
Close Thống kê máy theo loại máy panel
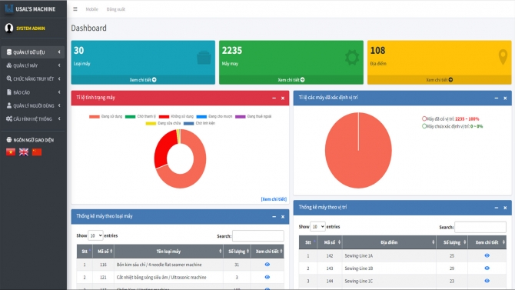(283, 217)
